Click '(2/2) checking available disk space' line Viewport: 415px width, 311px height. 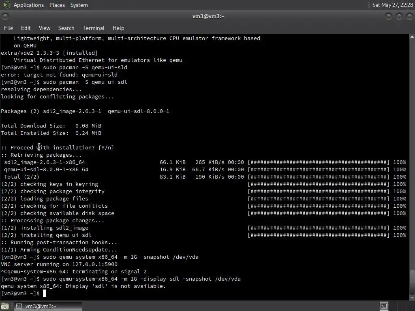click(x=58, y=213)
